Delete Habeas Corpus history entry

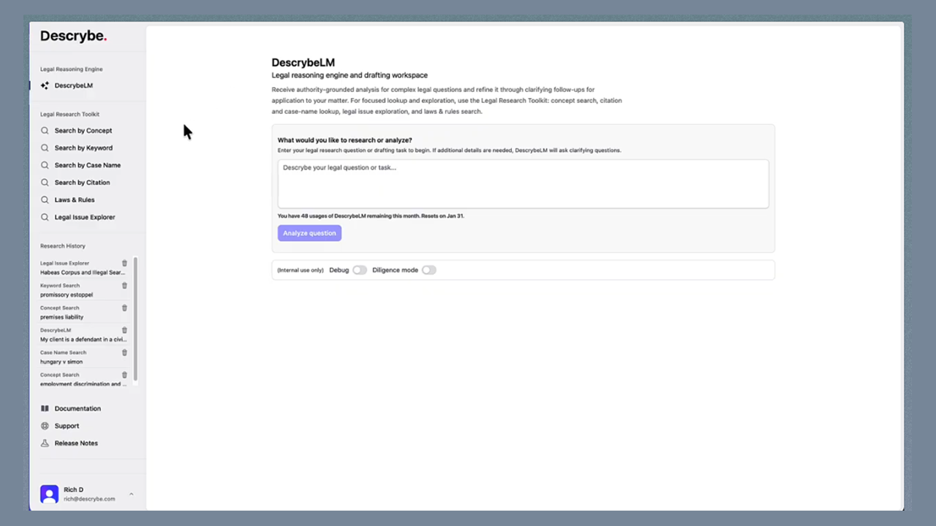click(124, 263)
